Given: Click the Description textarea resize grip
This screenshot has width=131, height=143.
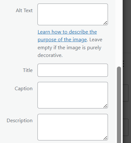Looking at the screenshot, I should coord(105,138).
